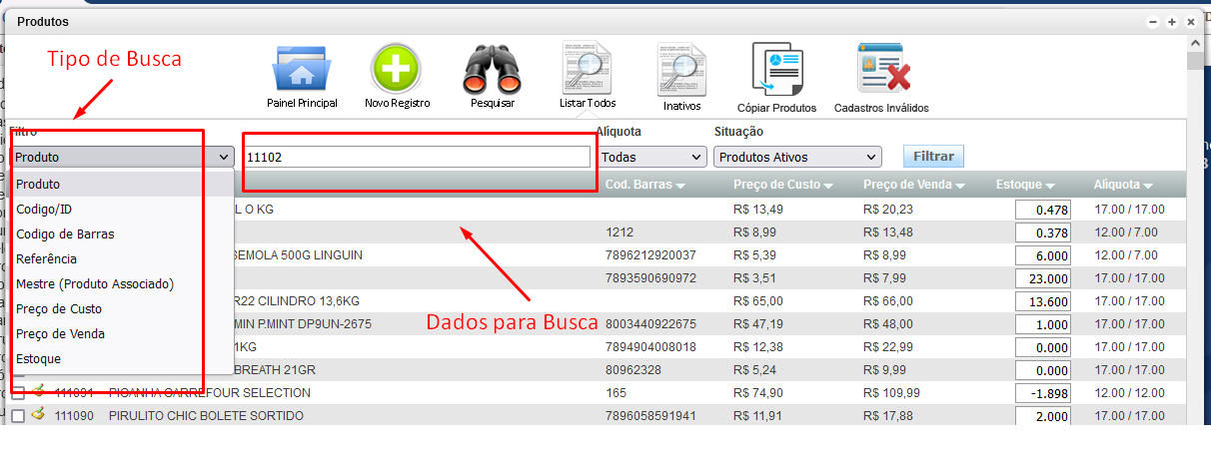1211x459 pixels.
Task: Check the box for PIRULITO CHIC BOLETE SORTIDO
Action: click(x=18, y=416)
